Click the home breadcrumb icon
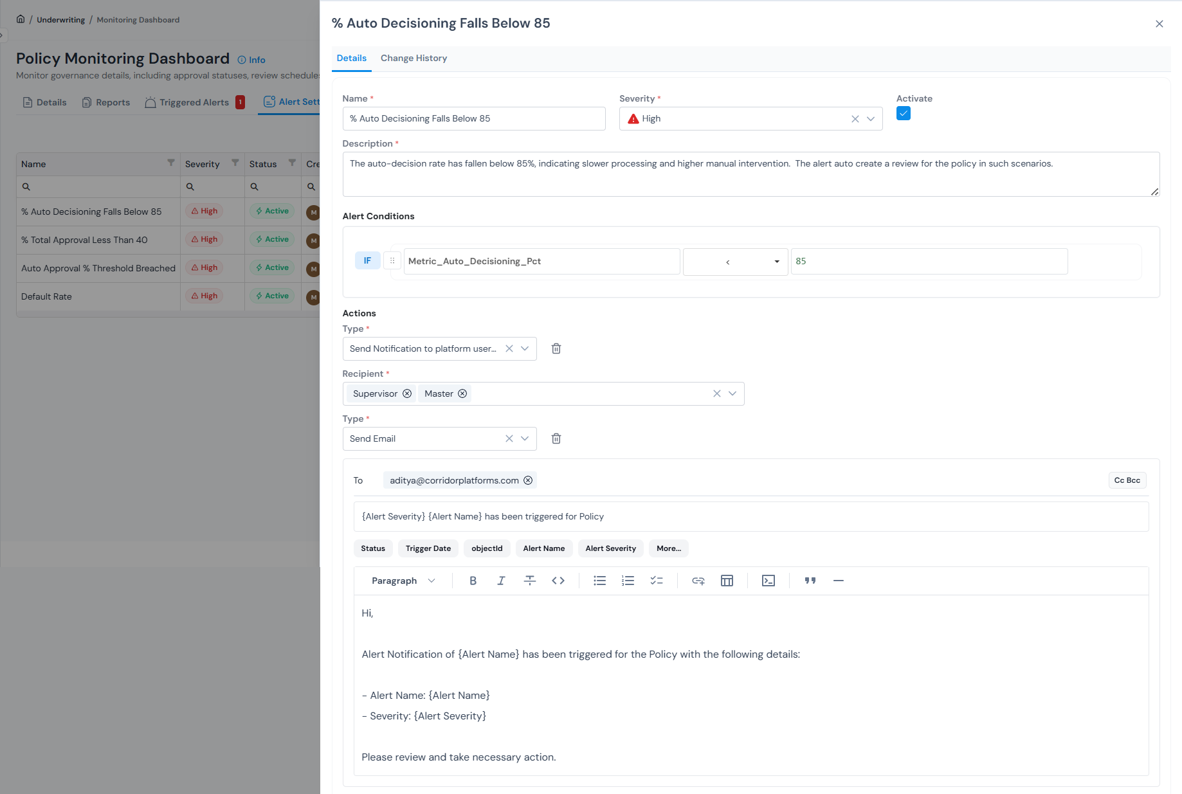1182x794 pixels. [21, 19]
